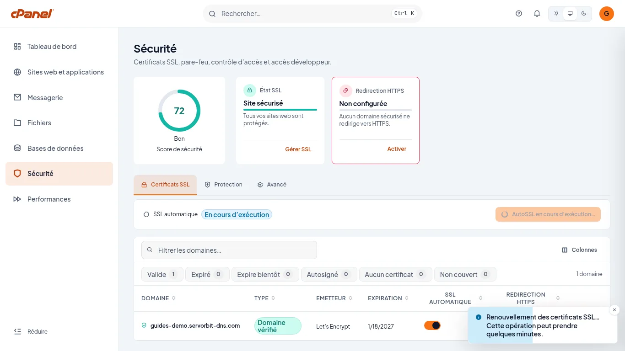The image size is (625, 351).
Task: Sort by ÉMETTEUR column
Action: [334, 298]
